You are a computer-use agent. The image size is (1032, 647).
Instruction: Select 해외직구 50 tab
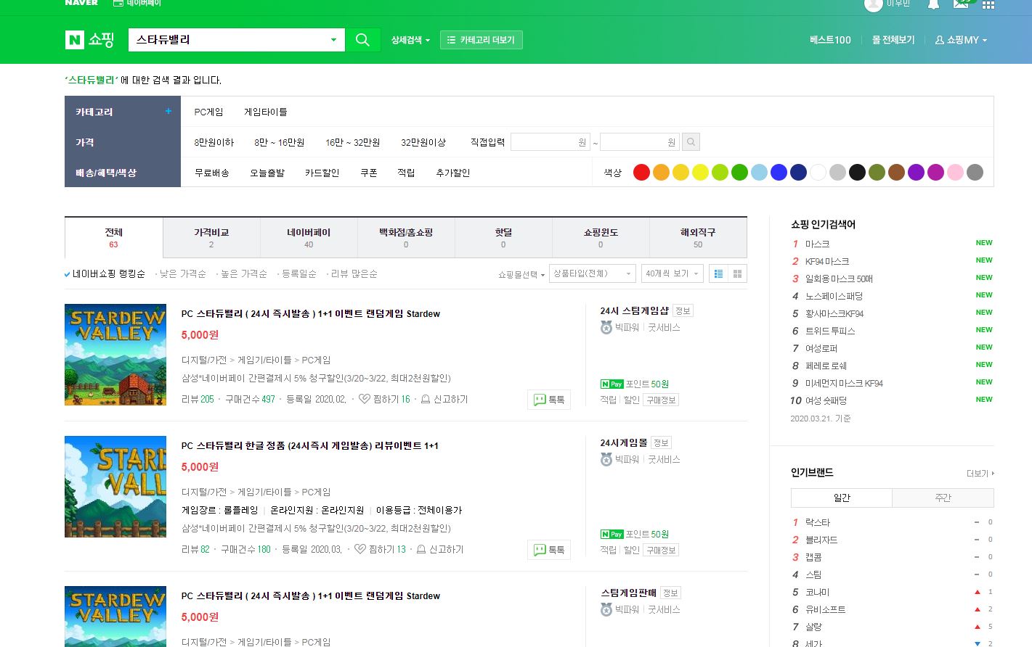tap(698, 237)
